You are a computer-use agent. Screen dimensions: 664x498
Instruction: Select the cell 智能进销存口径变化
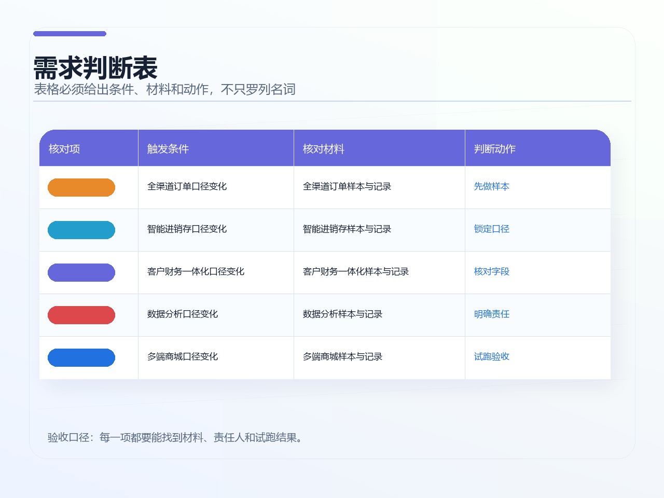[x=216, y=230]
